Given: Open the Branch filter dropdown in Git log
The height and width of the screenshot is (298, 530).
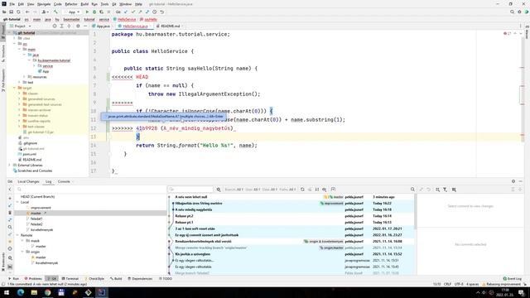Looking at the screenshot, I should (234, 190).
